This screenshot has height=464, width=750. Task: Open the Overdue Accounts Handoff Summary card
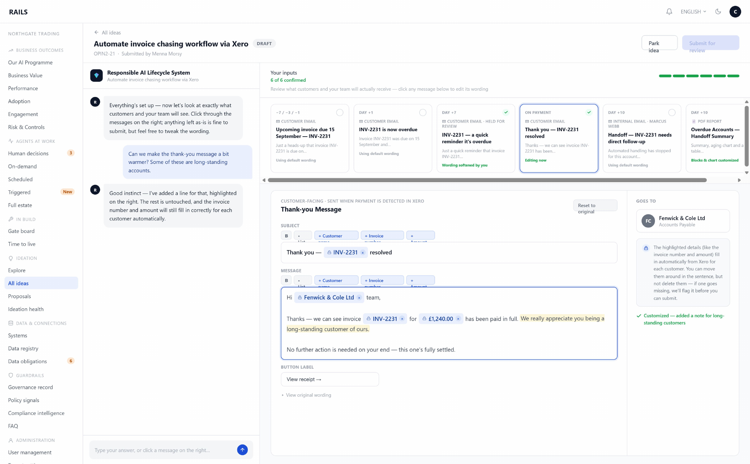715,138
